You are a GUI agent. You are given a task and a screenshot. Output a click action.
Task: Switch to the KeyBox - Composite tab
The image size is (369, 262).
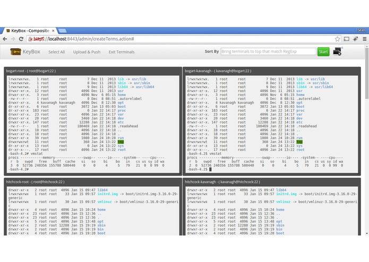pyautogui.click(x=30, y=31)
